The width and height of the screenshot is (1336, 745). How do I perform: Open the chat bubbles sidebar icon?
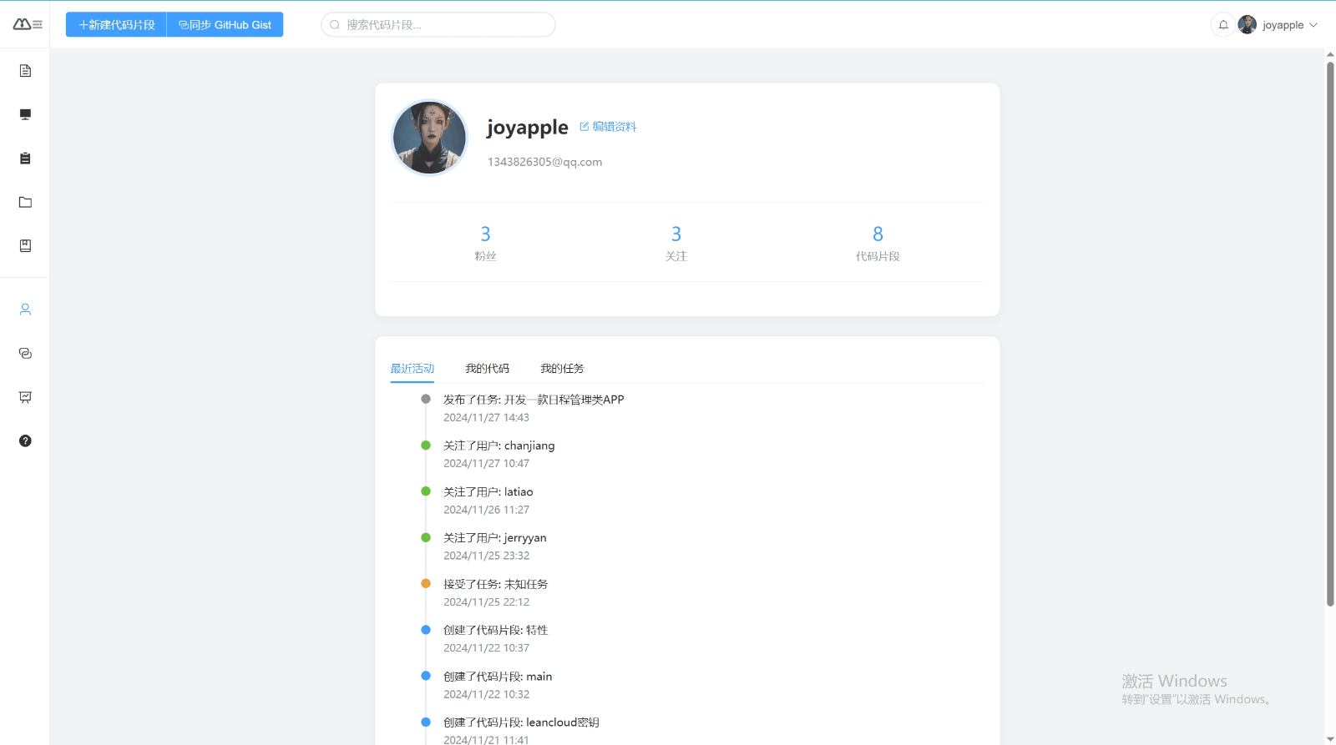pyautogui.click(x=25, y=354)
